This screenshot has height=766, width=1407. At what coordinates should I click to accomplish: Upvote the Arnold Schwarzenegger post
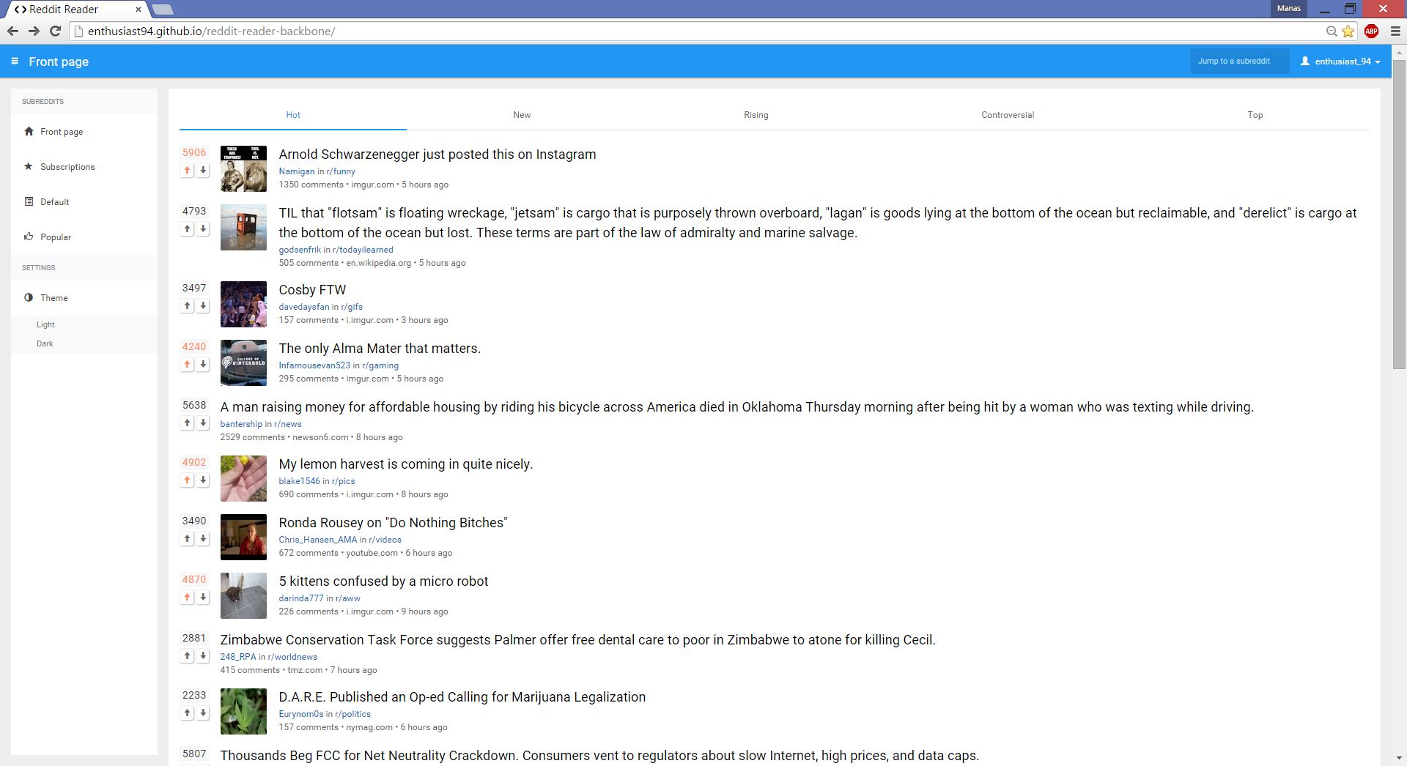(187, 170)
